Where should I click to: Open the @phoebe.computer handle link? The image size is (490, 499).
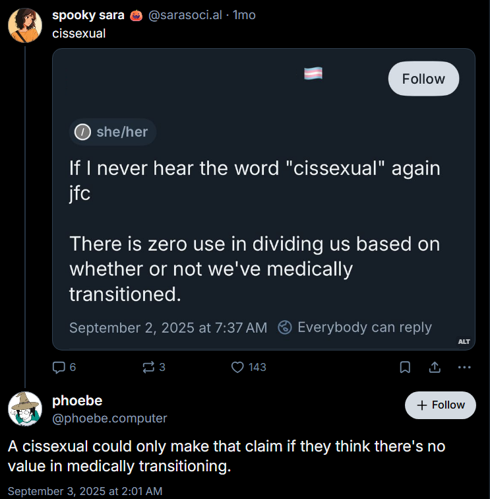109,418
